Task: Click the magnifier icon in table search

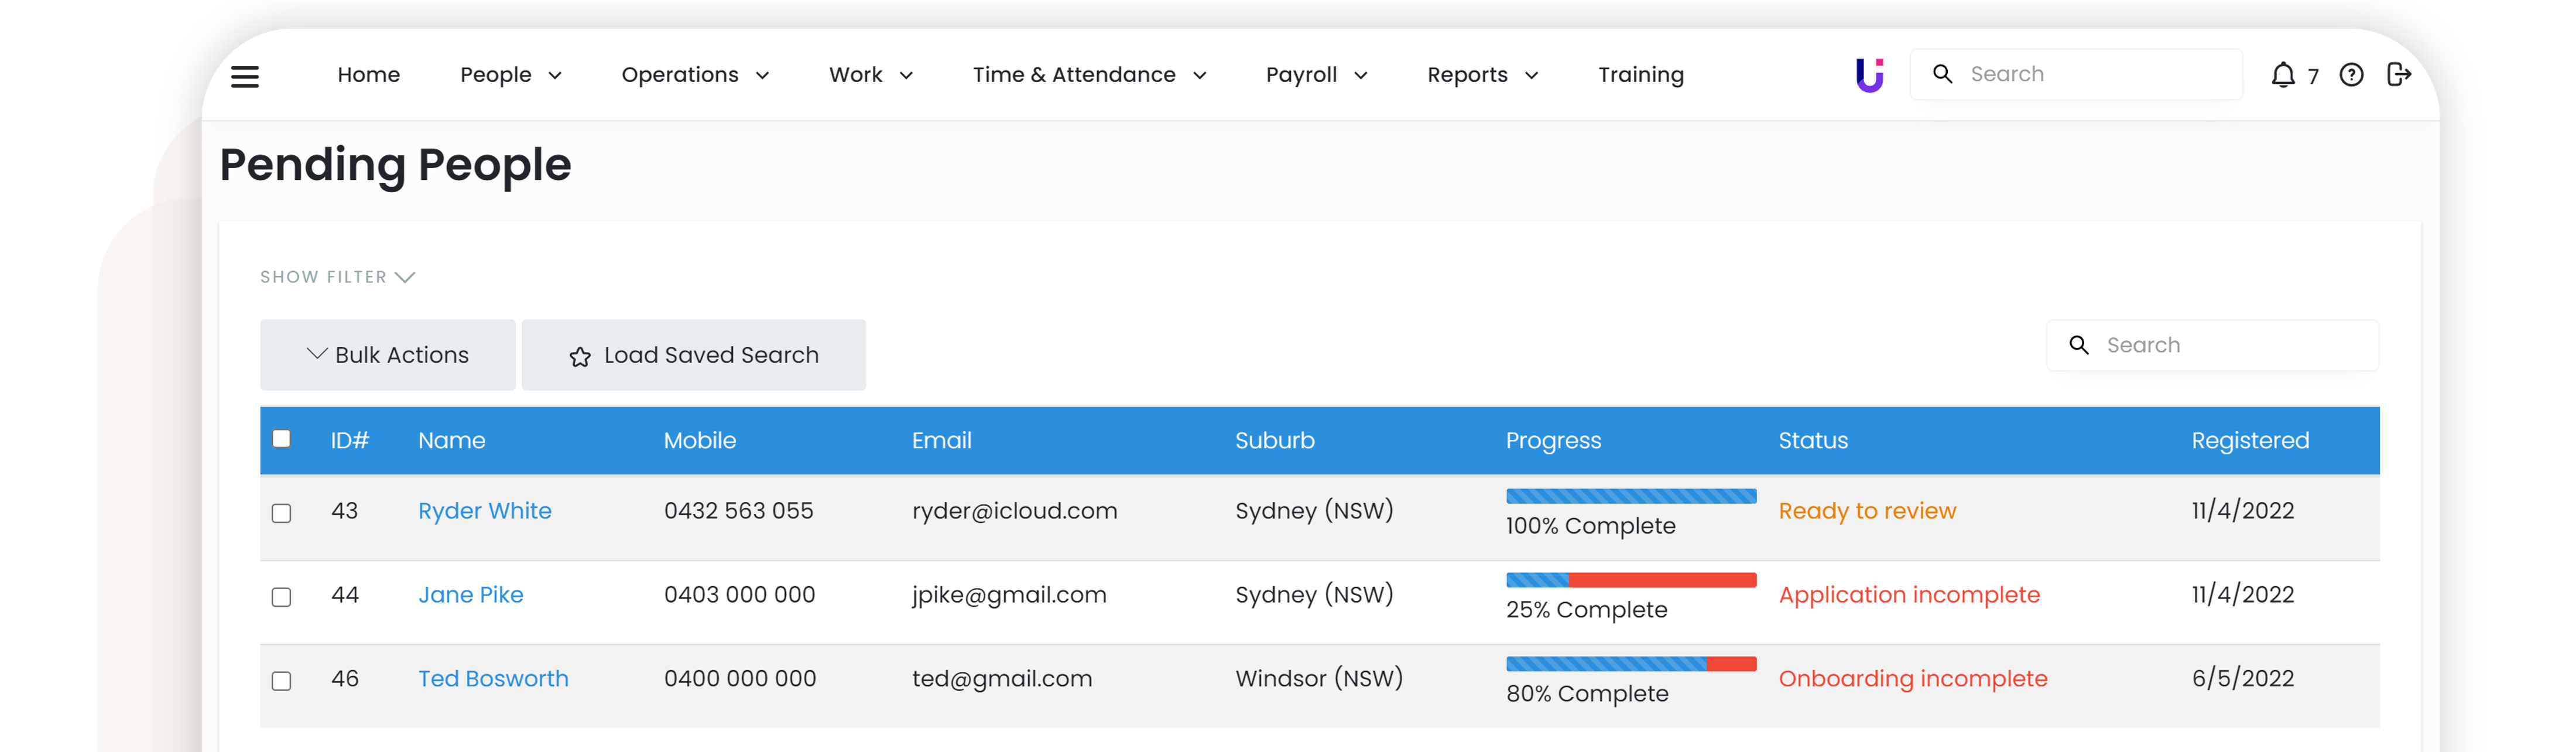Action: pos(2078,345)
